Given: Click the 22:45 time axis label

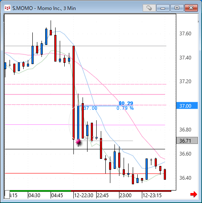Looking at the screenshot, I should [x=103, y=196].
